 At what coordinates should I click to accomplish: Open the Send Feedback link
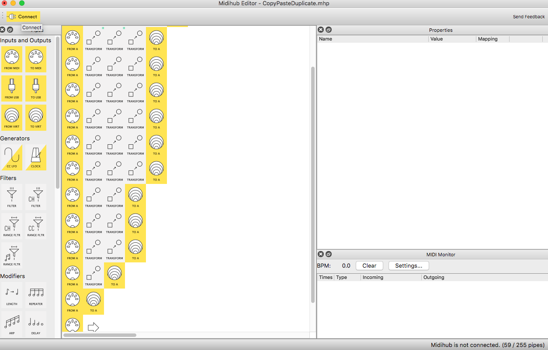click(529, 17)
